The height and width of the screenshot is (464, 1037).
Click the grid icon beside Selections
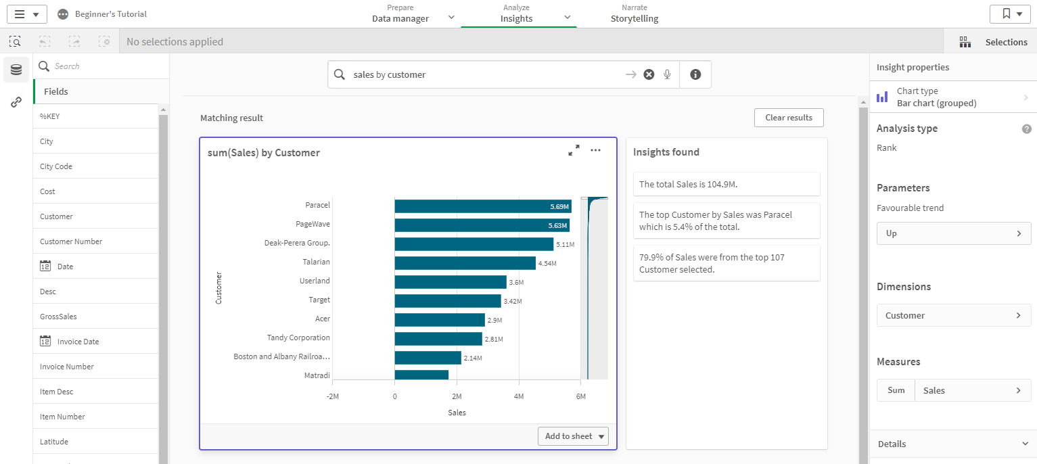(965, 41)
